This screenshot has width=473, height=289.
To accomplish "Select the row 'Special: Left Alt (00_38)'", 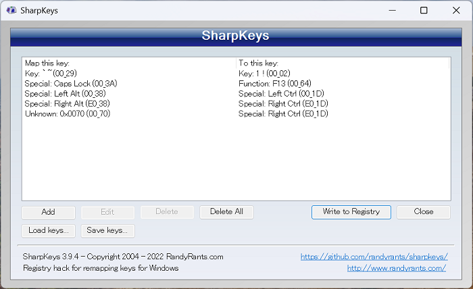I will coord(65,93).
